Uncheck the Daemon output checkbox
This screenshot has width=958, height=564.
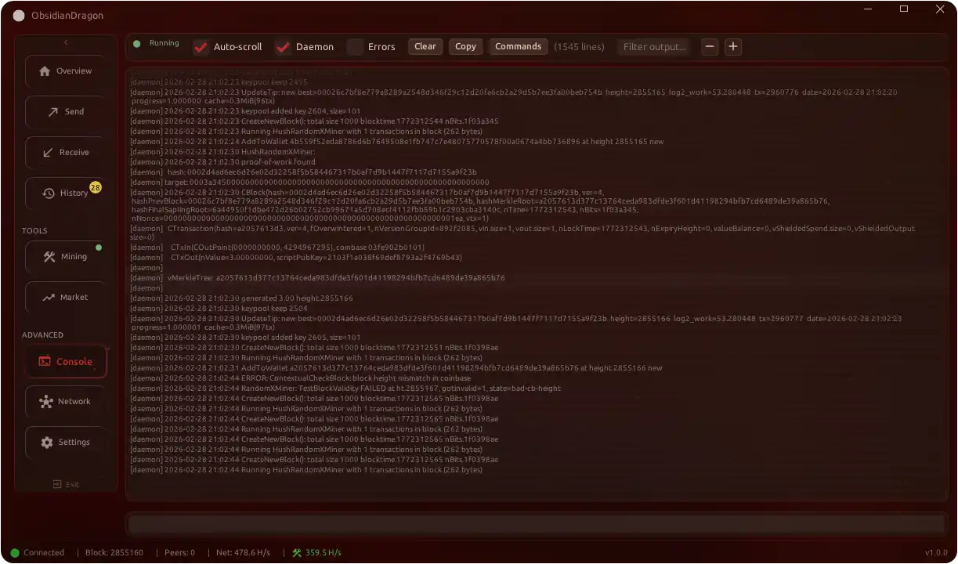click(283, 47)
